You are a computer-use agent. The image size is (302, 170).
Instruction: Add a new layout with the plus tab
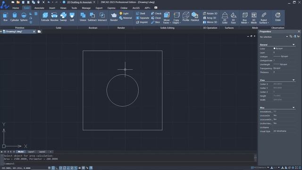coord(50,152)
